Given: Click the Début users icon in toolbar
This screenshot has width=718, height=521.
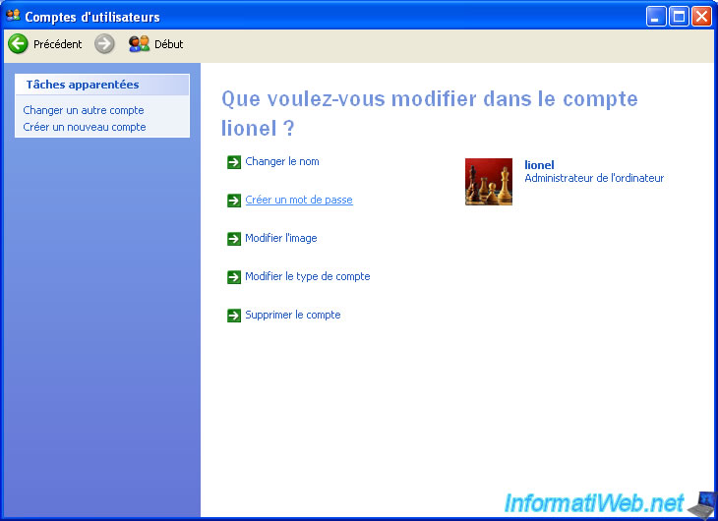Looking at the screenshot, I should [x=140, y=44].
